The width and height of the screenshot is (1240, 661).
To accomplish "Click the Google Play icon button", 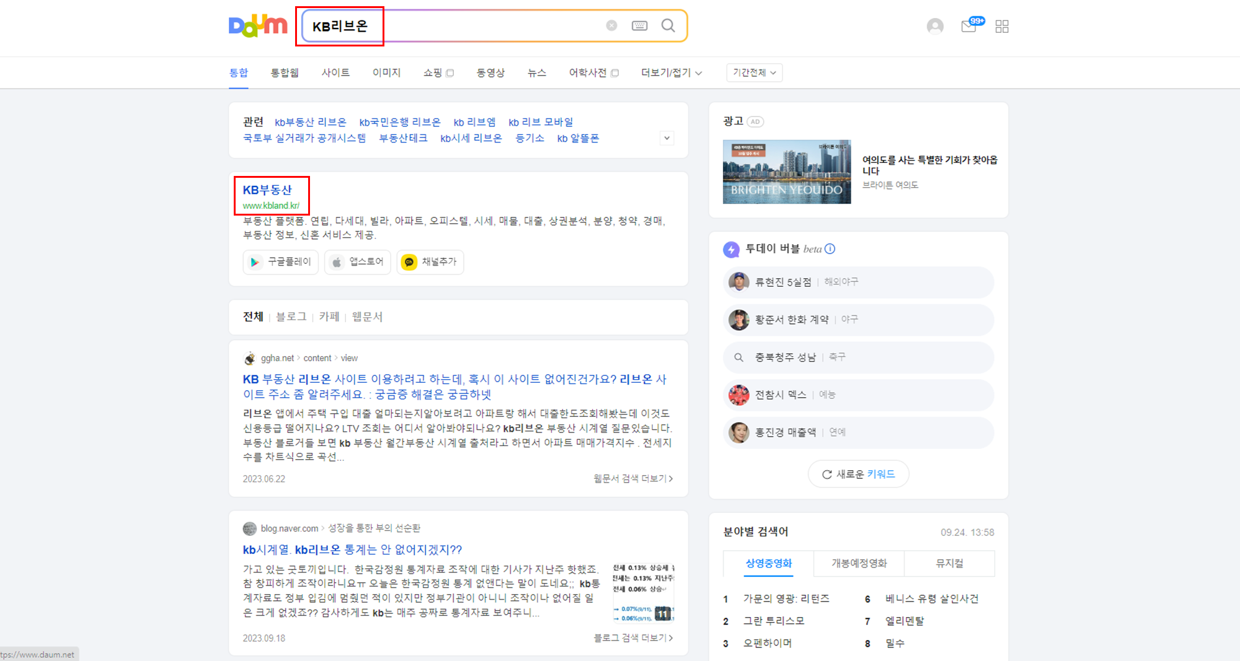I will [281, 262].
